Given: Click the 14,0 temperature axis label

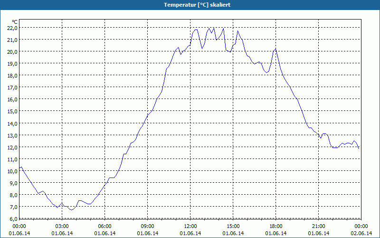Looking at the screenshot, I should (12, 123).
